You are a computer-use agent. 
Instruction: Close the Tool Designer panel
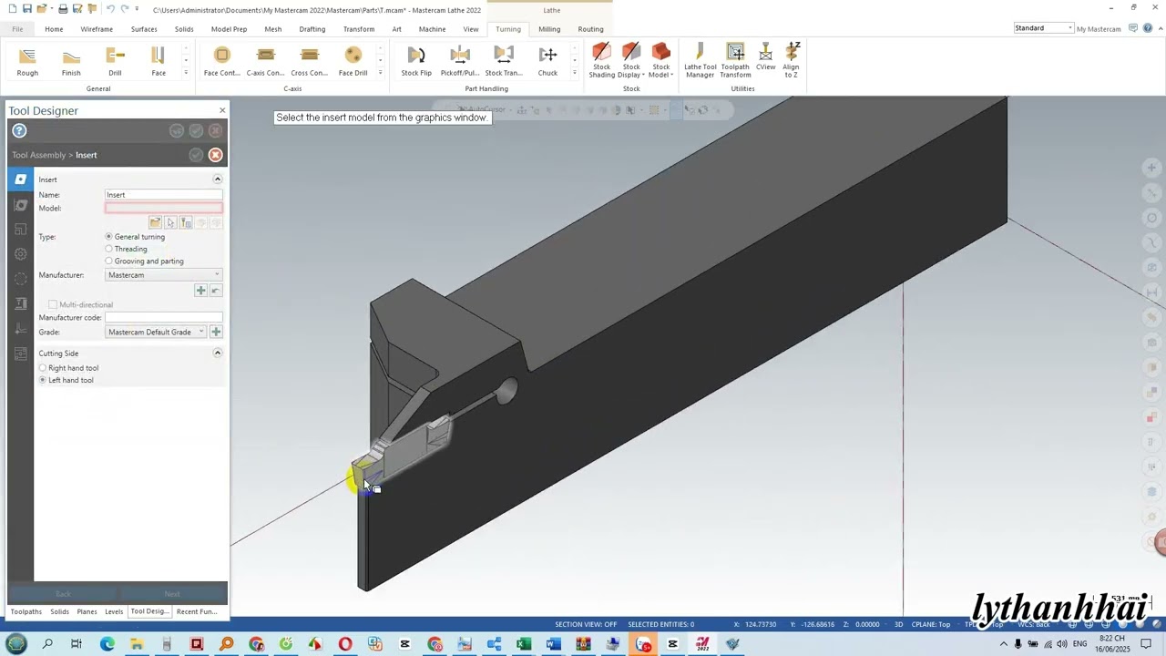[221, 110]
